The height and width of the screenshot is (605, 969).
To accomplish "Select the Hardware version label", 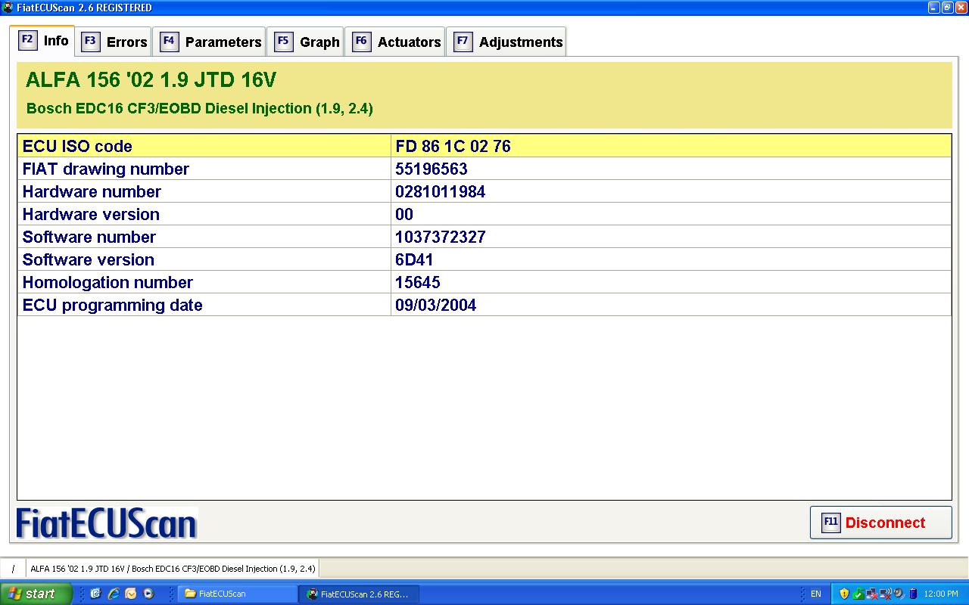I will (x=91, y=214).
